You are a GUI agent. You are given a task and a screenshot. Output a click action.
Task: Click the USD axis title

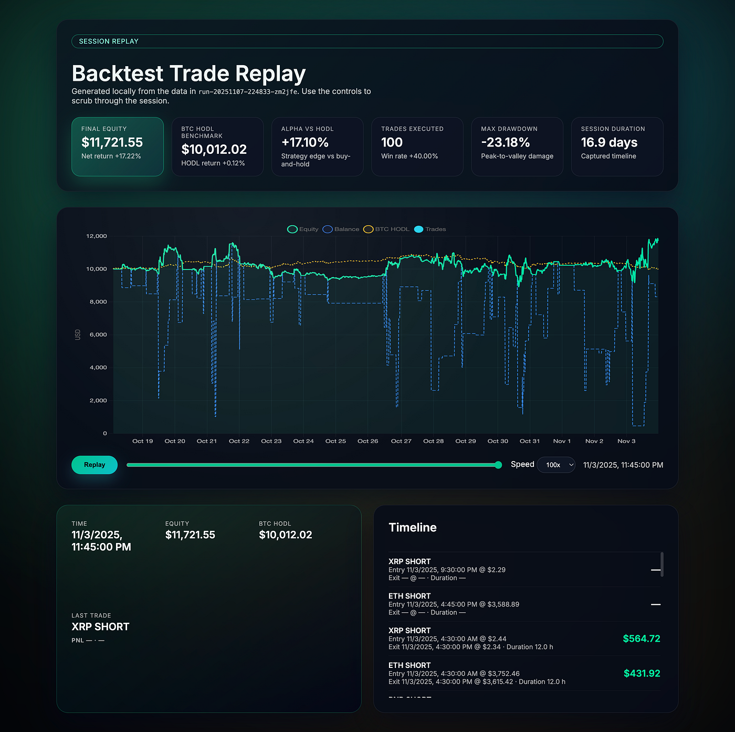click(78, 334)
